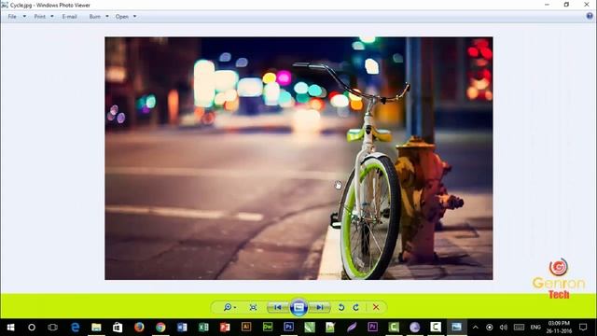Open Windows Store from taskbar

118,328
